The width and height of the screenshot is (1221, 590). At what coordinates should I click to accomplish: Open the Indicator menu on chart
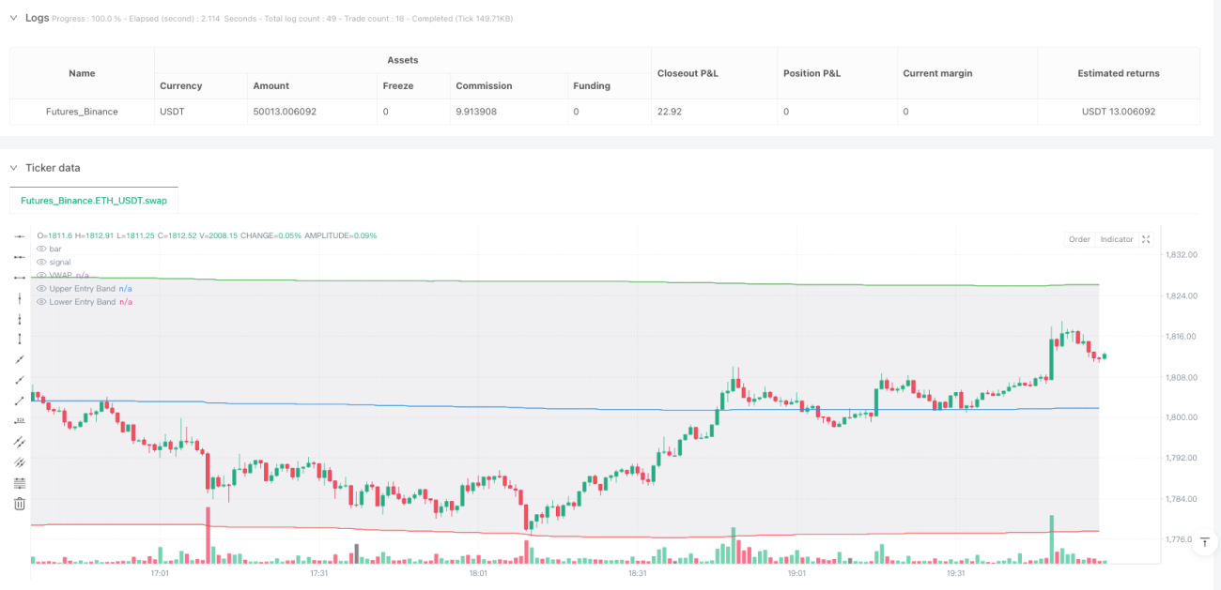coord(1117,239)
